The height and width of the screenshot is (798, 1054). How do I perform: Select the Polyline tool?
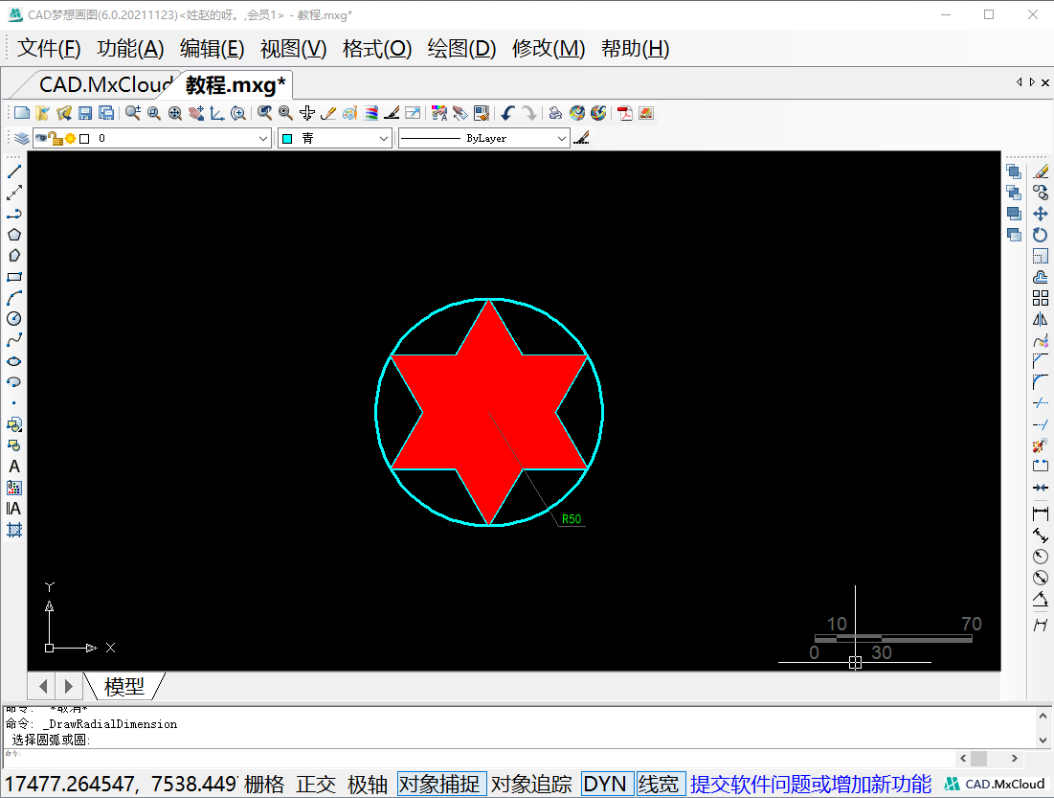(x=14, y=214)
